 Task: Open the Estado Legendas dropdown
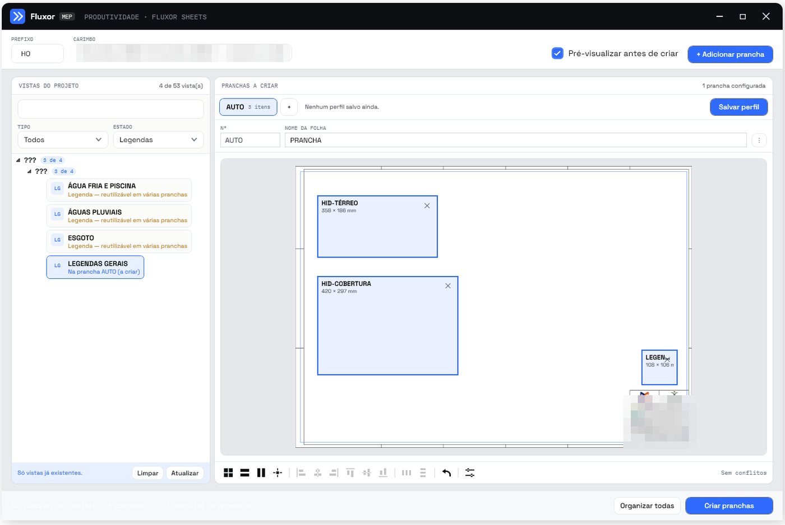[158, 140]
